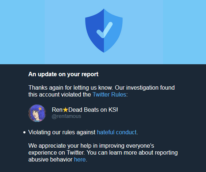Open the @renfamous handle
Viewport: 206px width, 172px height.
66,116
